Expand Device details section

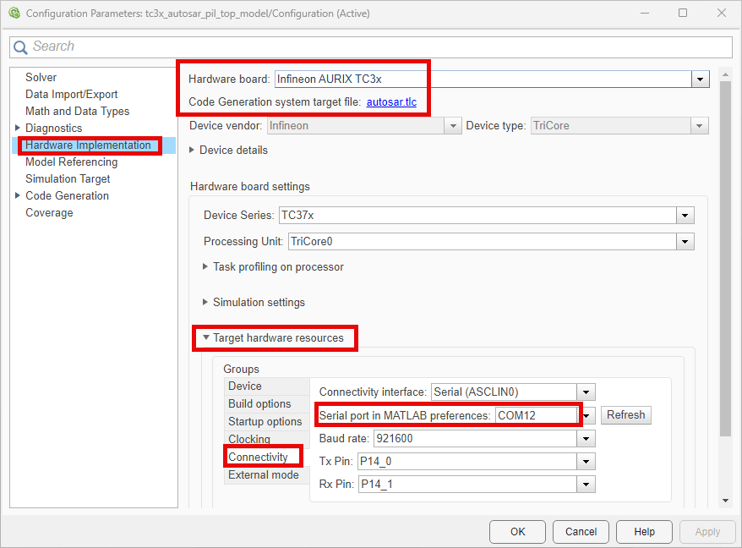point(192,150)
